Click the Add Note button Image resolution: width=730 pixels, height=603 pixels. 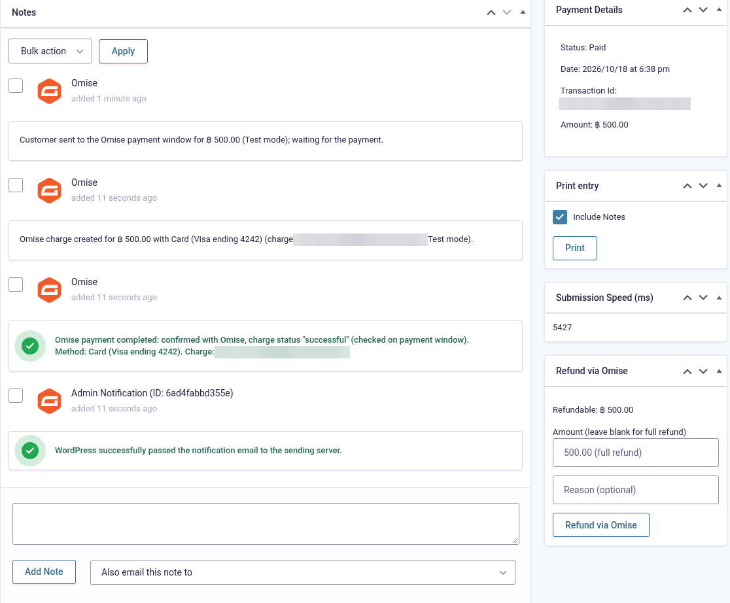tap(44, 572)
